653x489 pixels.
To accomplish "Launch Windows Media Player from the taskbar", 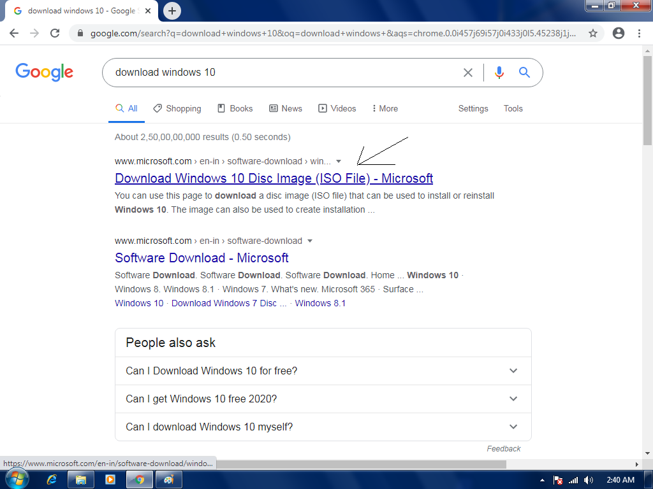I will (110, 480).
